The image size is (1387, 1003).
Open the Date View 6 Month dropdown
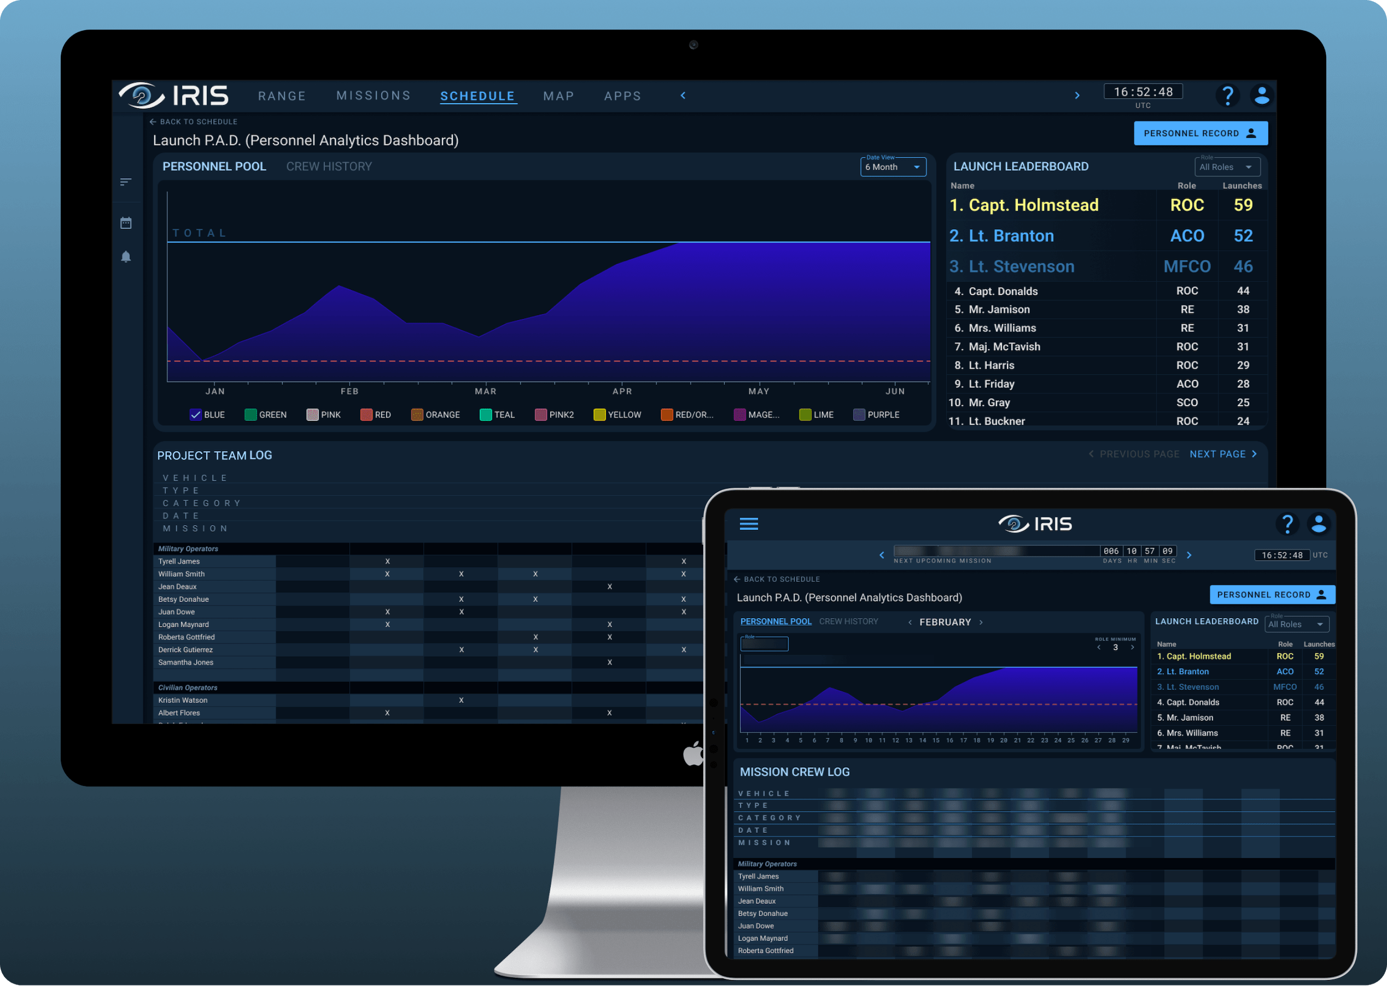893,167
